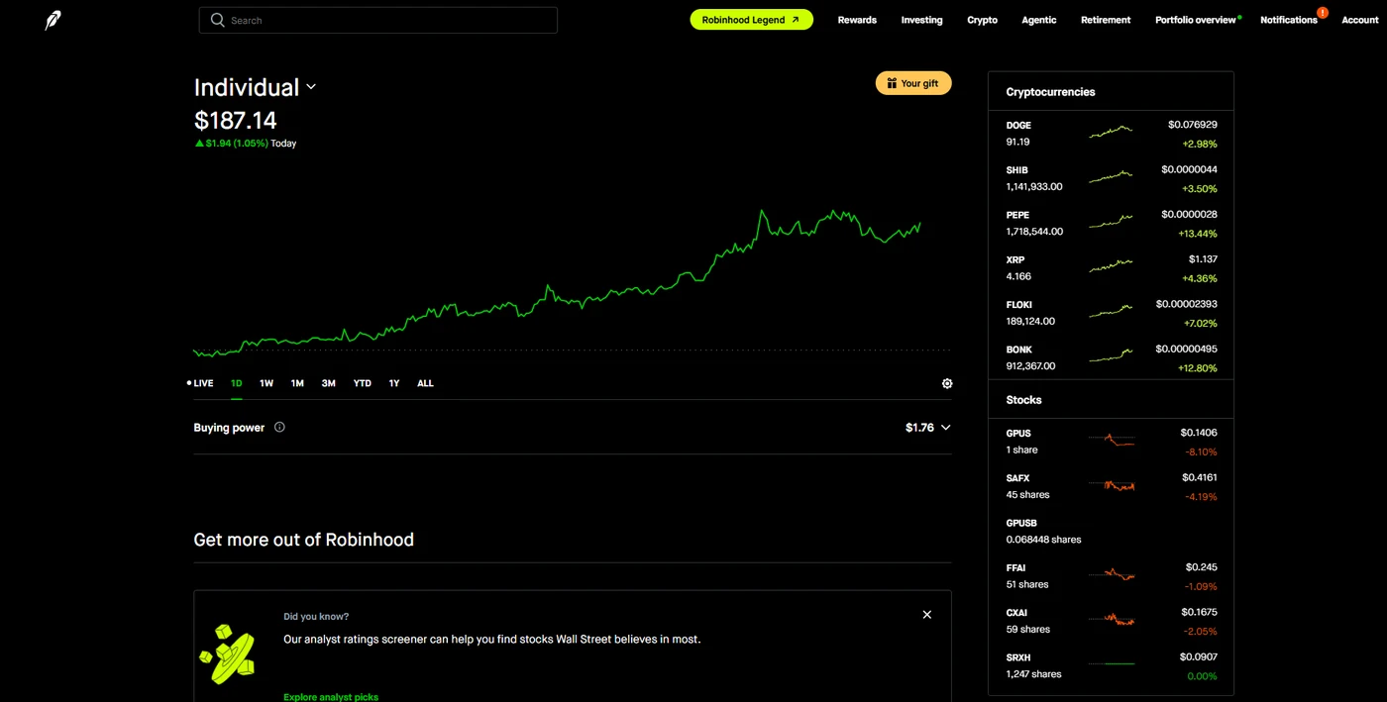Open chart settings gear icon

(947, 383)
